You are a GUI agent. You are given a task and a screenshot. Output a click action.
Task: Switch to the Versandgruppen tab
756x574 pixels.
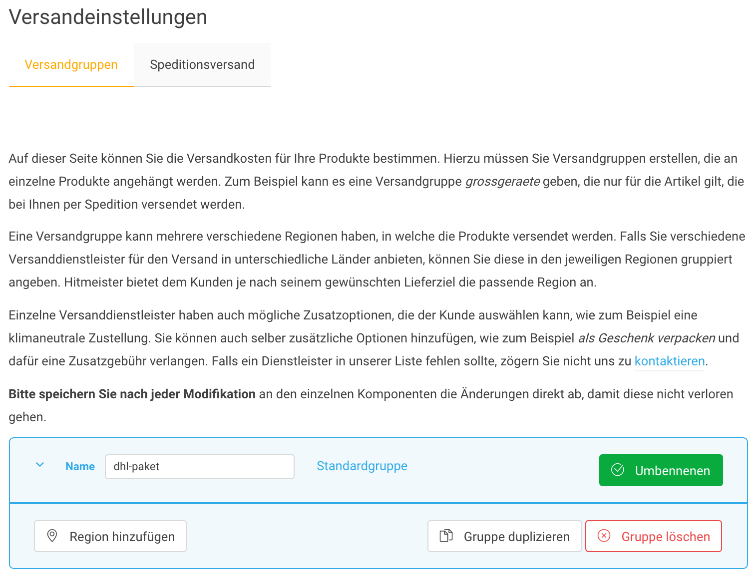(71, 65)
